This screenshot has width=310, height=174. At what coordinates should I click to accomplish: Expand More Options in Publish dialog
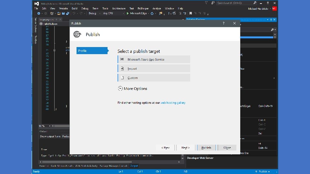132,89
